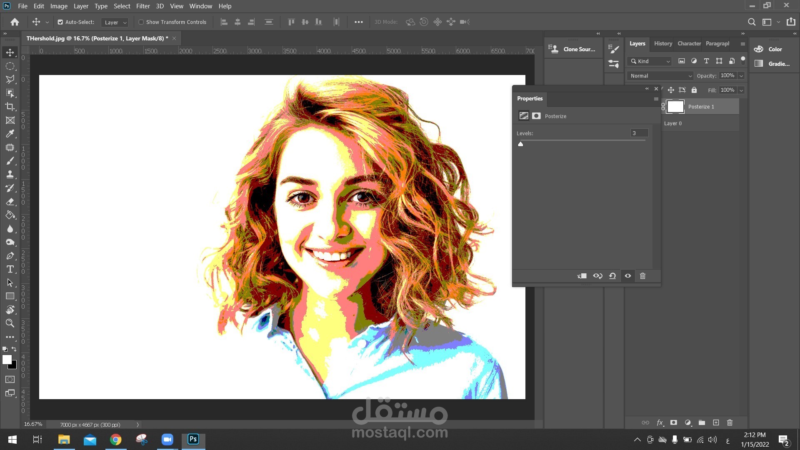Open the Normal blend mode dropdown
Screen dimensions: 800x450
[660, 76]
